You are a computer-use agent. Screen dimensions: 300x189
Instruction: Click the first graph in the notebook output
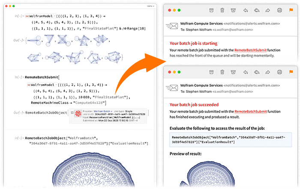pos(34,40)
